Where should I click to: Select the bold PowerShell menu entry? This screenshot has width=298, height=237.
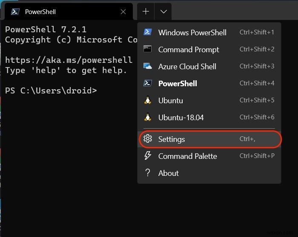tap(178, 84)
